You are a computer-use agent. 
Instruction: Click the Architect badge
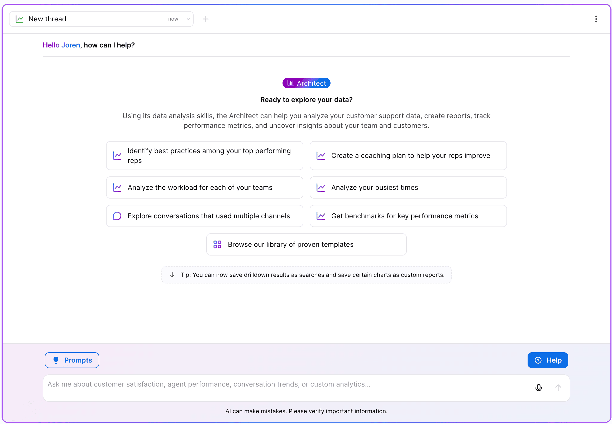306,83
